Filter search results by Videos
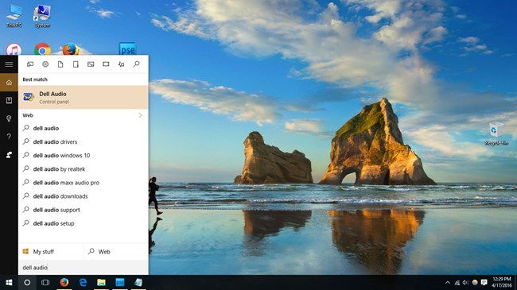The width and height of the screenshot is (517, 290). coord(106,64)
